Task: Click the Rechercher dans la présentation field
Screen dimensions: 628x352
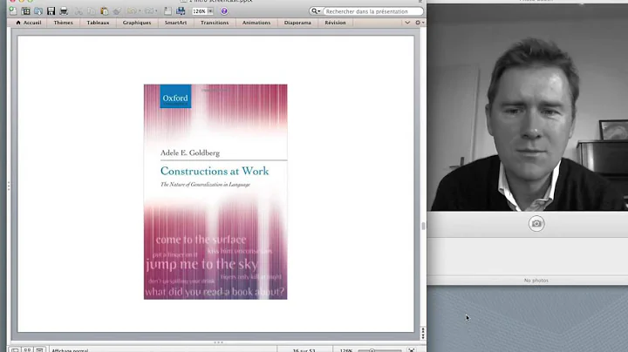Action: click(372, 11)
